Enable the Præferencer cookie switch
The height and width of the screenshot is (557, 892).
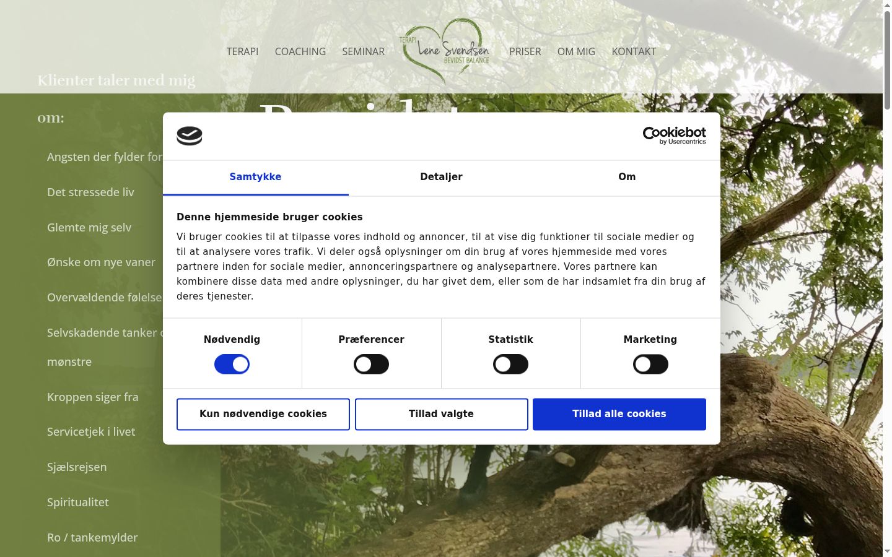click(x=371, y=365)
